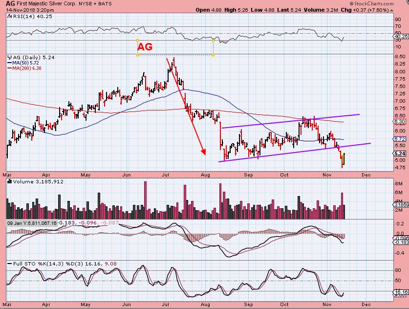
Task: Click the 14-Nov-2018 3:20pm timestamp
Action: (30, 10)
